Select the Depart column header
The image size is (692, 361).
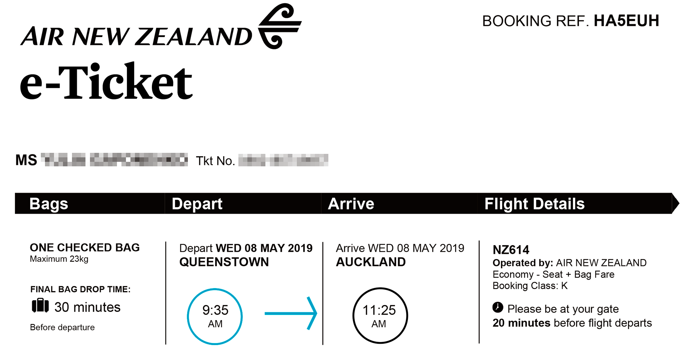pos(197,204)
